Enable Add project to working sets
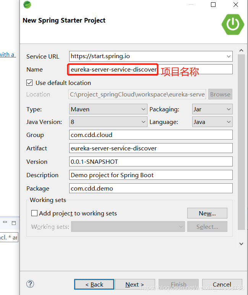 click(x=34, y=213)
